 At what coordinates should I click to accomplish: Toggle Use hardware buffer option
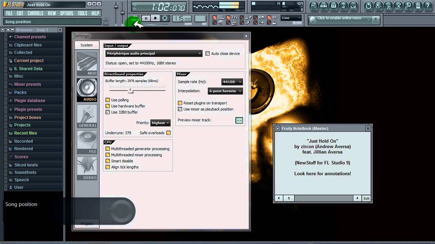pos(108,106)
